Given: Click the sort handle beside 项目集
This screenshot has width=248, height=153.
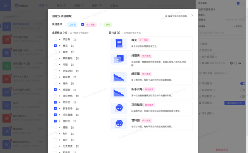Looking at the screenshot, I should coord(75,40).
